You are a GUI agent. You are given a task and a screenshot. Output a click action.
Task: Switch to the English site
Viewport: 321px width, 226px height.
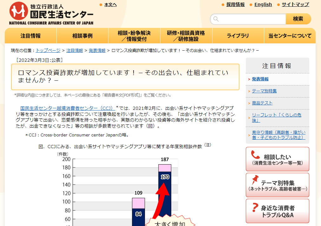[x=263, y=4]
